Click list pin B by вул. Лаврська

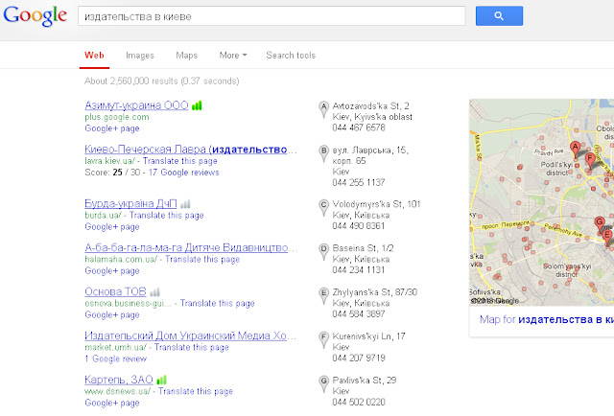pos(324,153)
